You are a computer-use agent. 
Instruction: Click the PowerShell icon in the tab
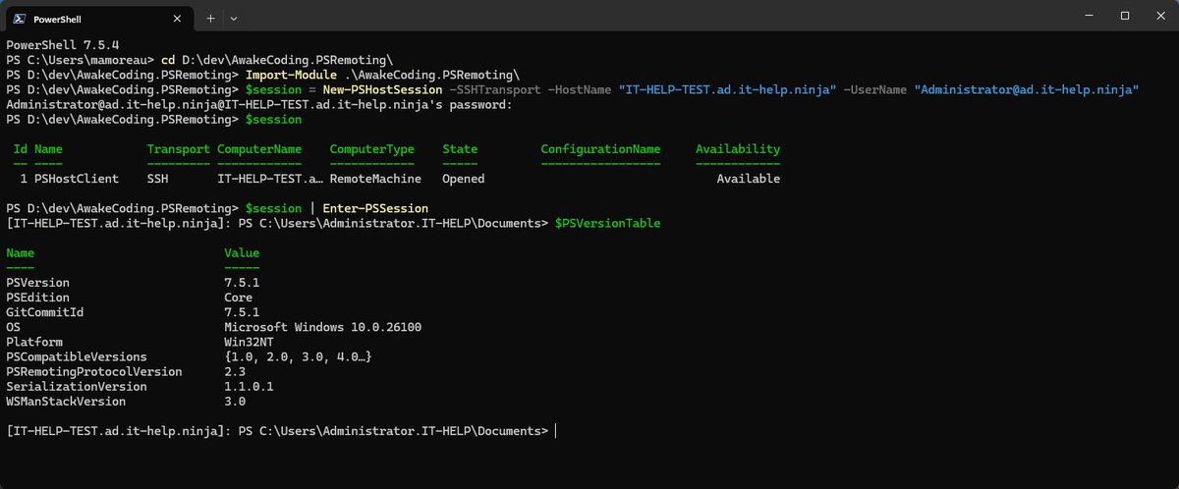click(x=20, y=18)
